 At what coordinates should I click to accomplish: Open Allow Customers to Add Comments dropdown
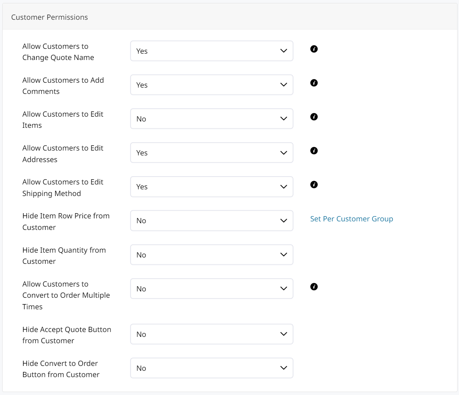tap(212, 85)
